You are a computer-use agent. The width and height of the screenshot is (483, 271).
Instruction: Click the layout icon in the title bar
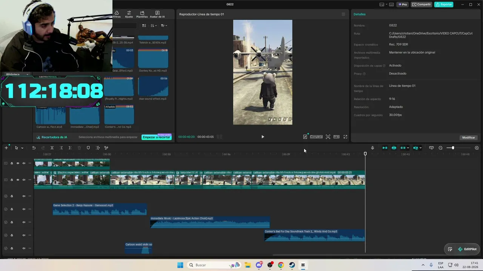point(382,5)
